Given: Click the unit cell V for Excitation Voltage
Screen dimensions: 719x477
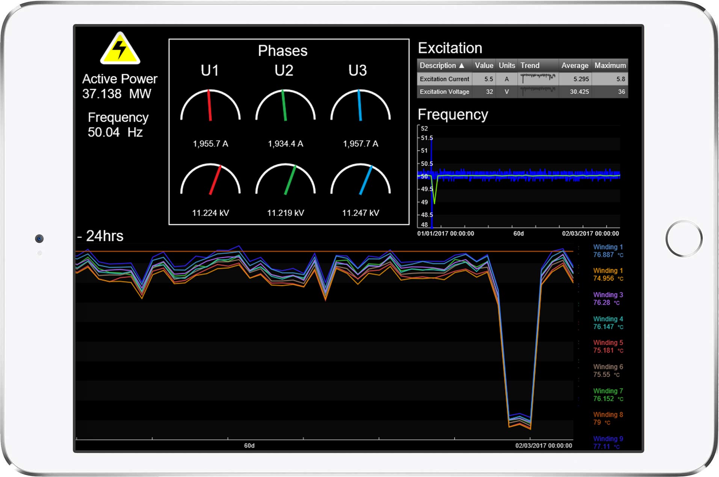Looking at the screenshot, I should 507,92.
